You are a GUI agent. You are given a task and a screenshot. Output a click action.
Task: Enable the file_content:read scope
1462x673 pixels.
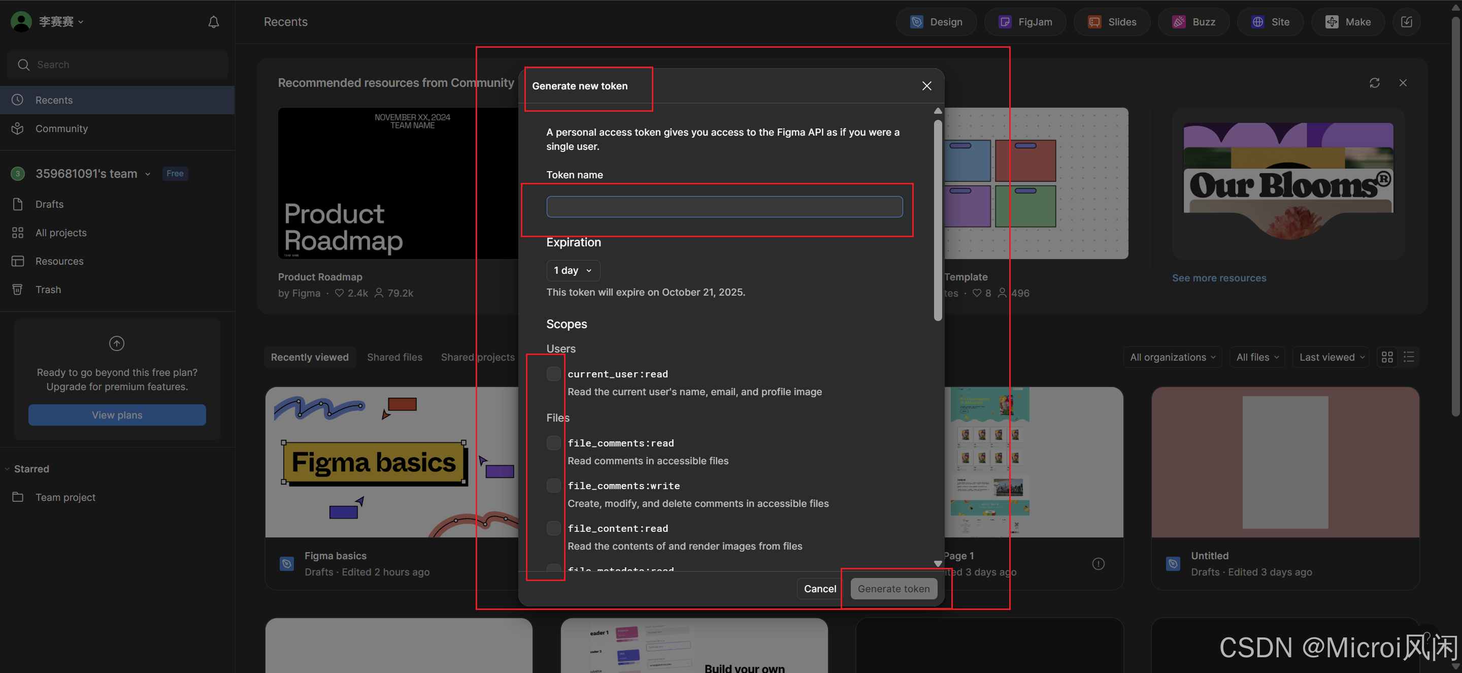pos(553,528)
